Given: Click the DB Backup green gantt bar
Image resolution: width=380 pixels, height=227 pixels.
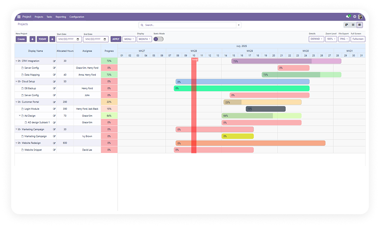Looking at the screenshot, I should pos(242,88).
